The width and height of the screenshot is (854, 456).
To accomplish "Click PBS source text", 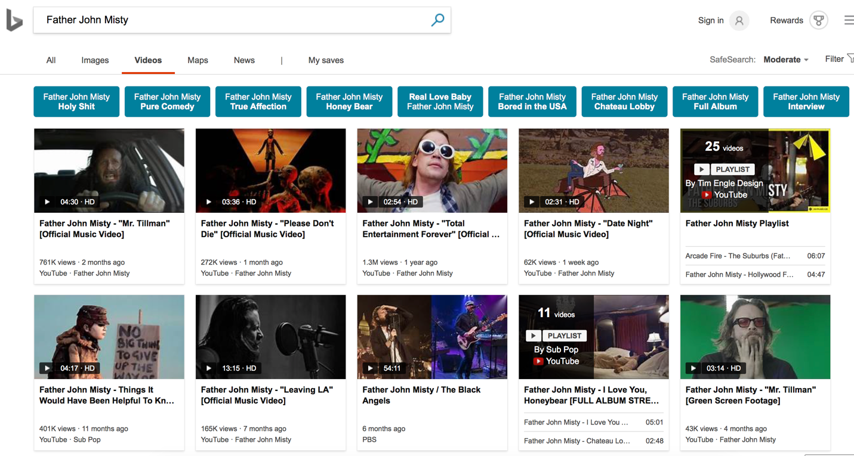I will point(369,439).
